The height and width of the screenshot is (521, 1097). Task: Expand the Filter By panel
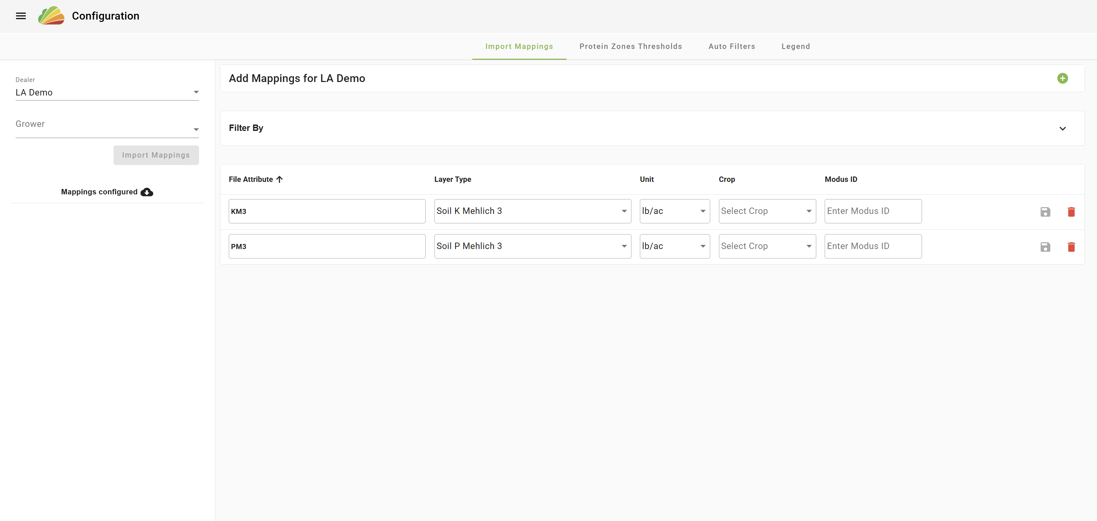1062,129
